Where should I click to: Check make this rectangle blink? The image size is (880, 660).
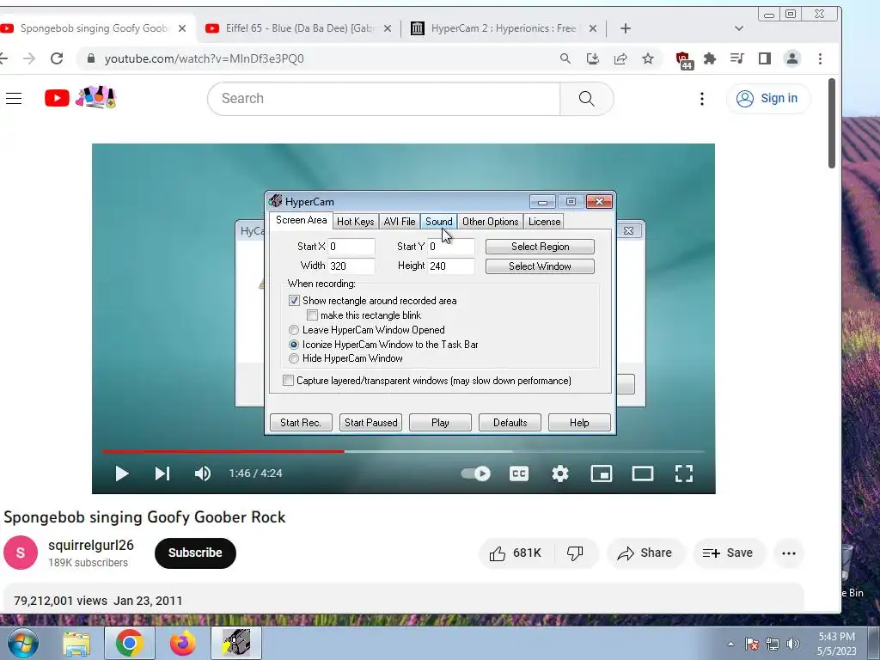point(313,315)
